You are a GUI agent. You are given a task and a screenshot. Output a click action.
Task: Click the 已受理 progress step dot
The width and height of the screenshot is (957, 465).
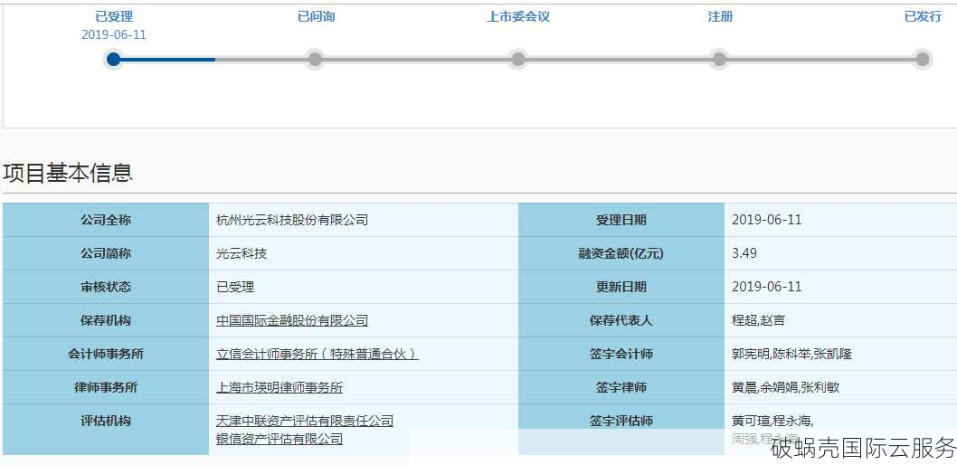click(x=113, y=59)
